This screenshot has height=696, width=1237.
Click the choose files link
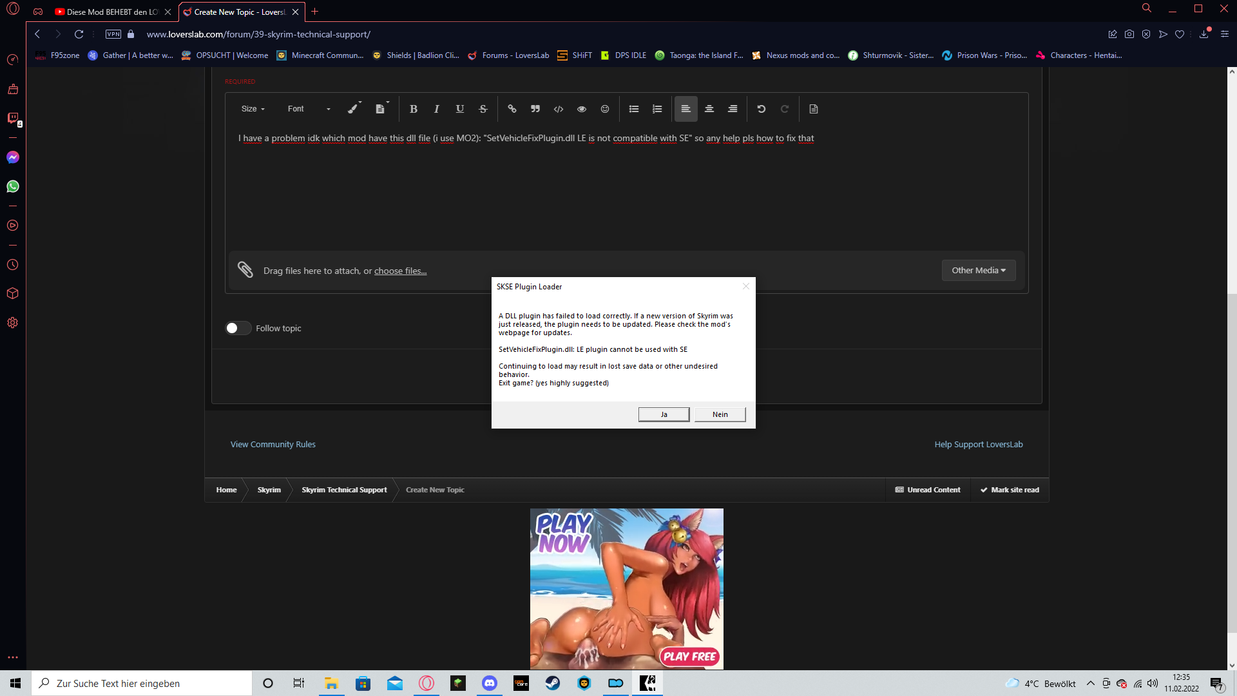[x=400, y=271]
